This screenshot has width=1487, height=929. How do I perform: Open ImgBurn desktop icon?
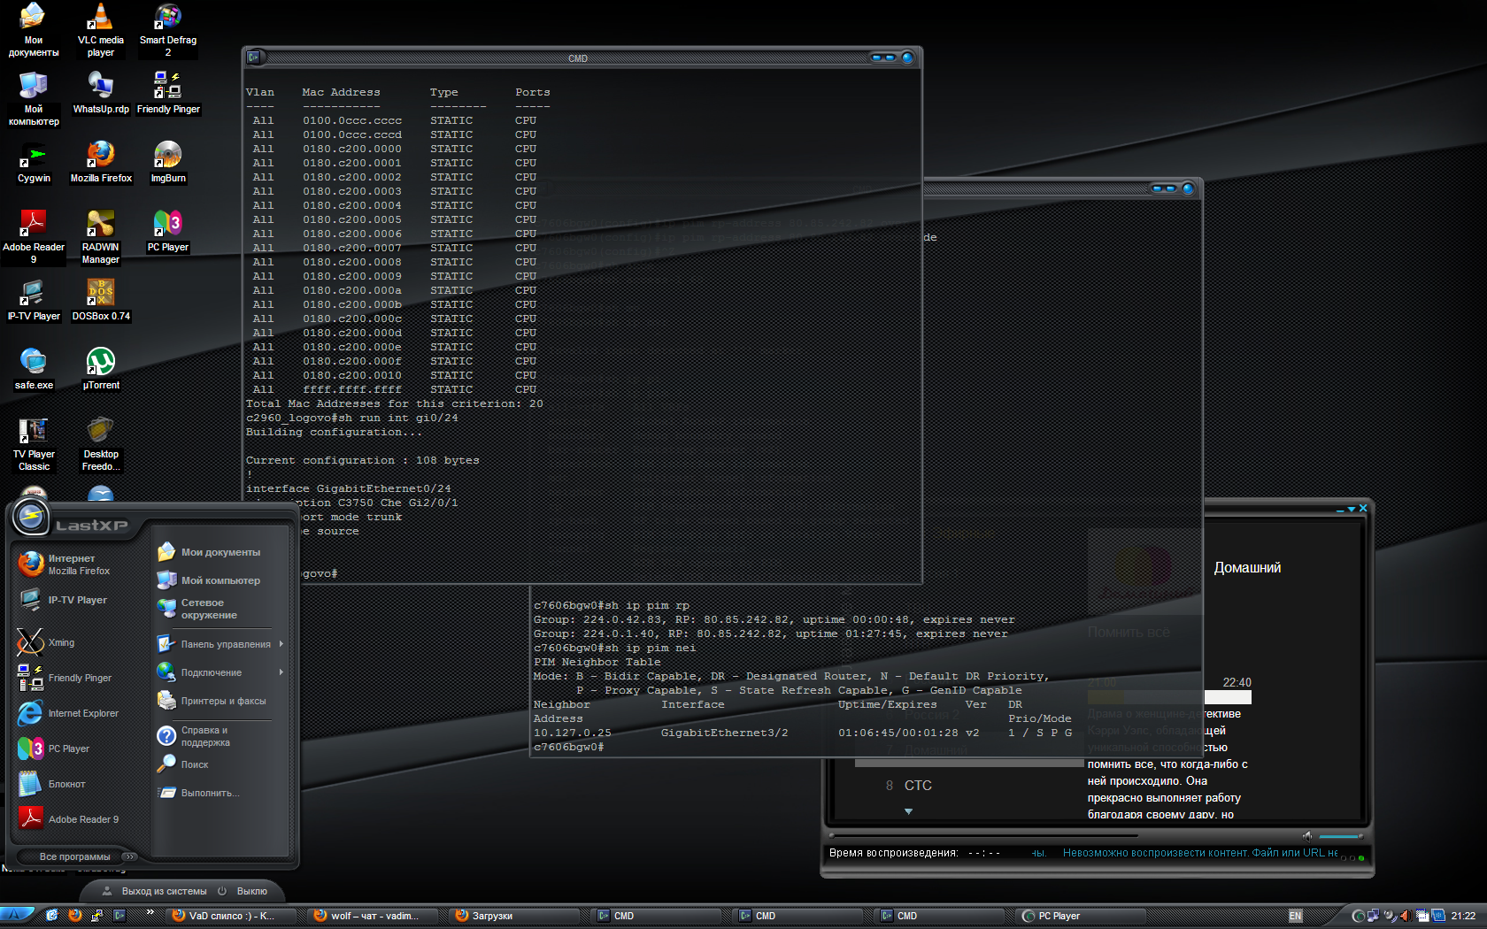168,162
